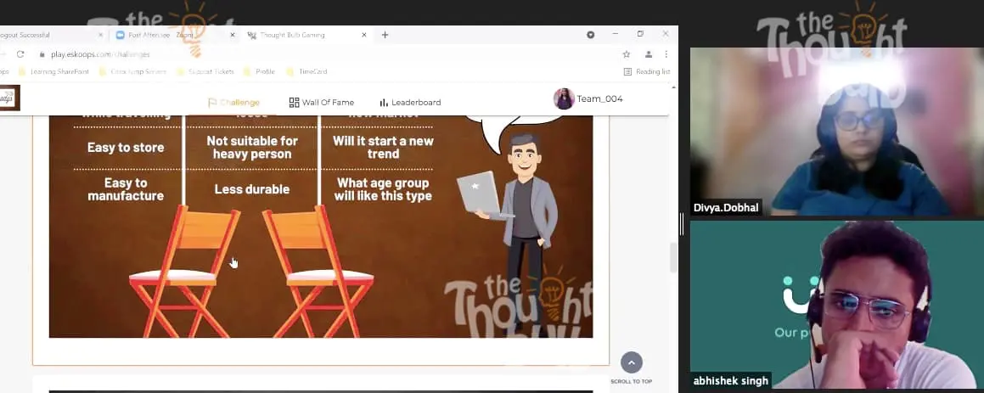
Task: Select Divya.Dobhal video tile
Action: point(837,132)
